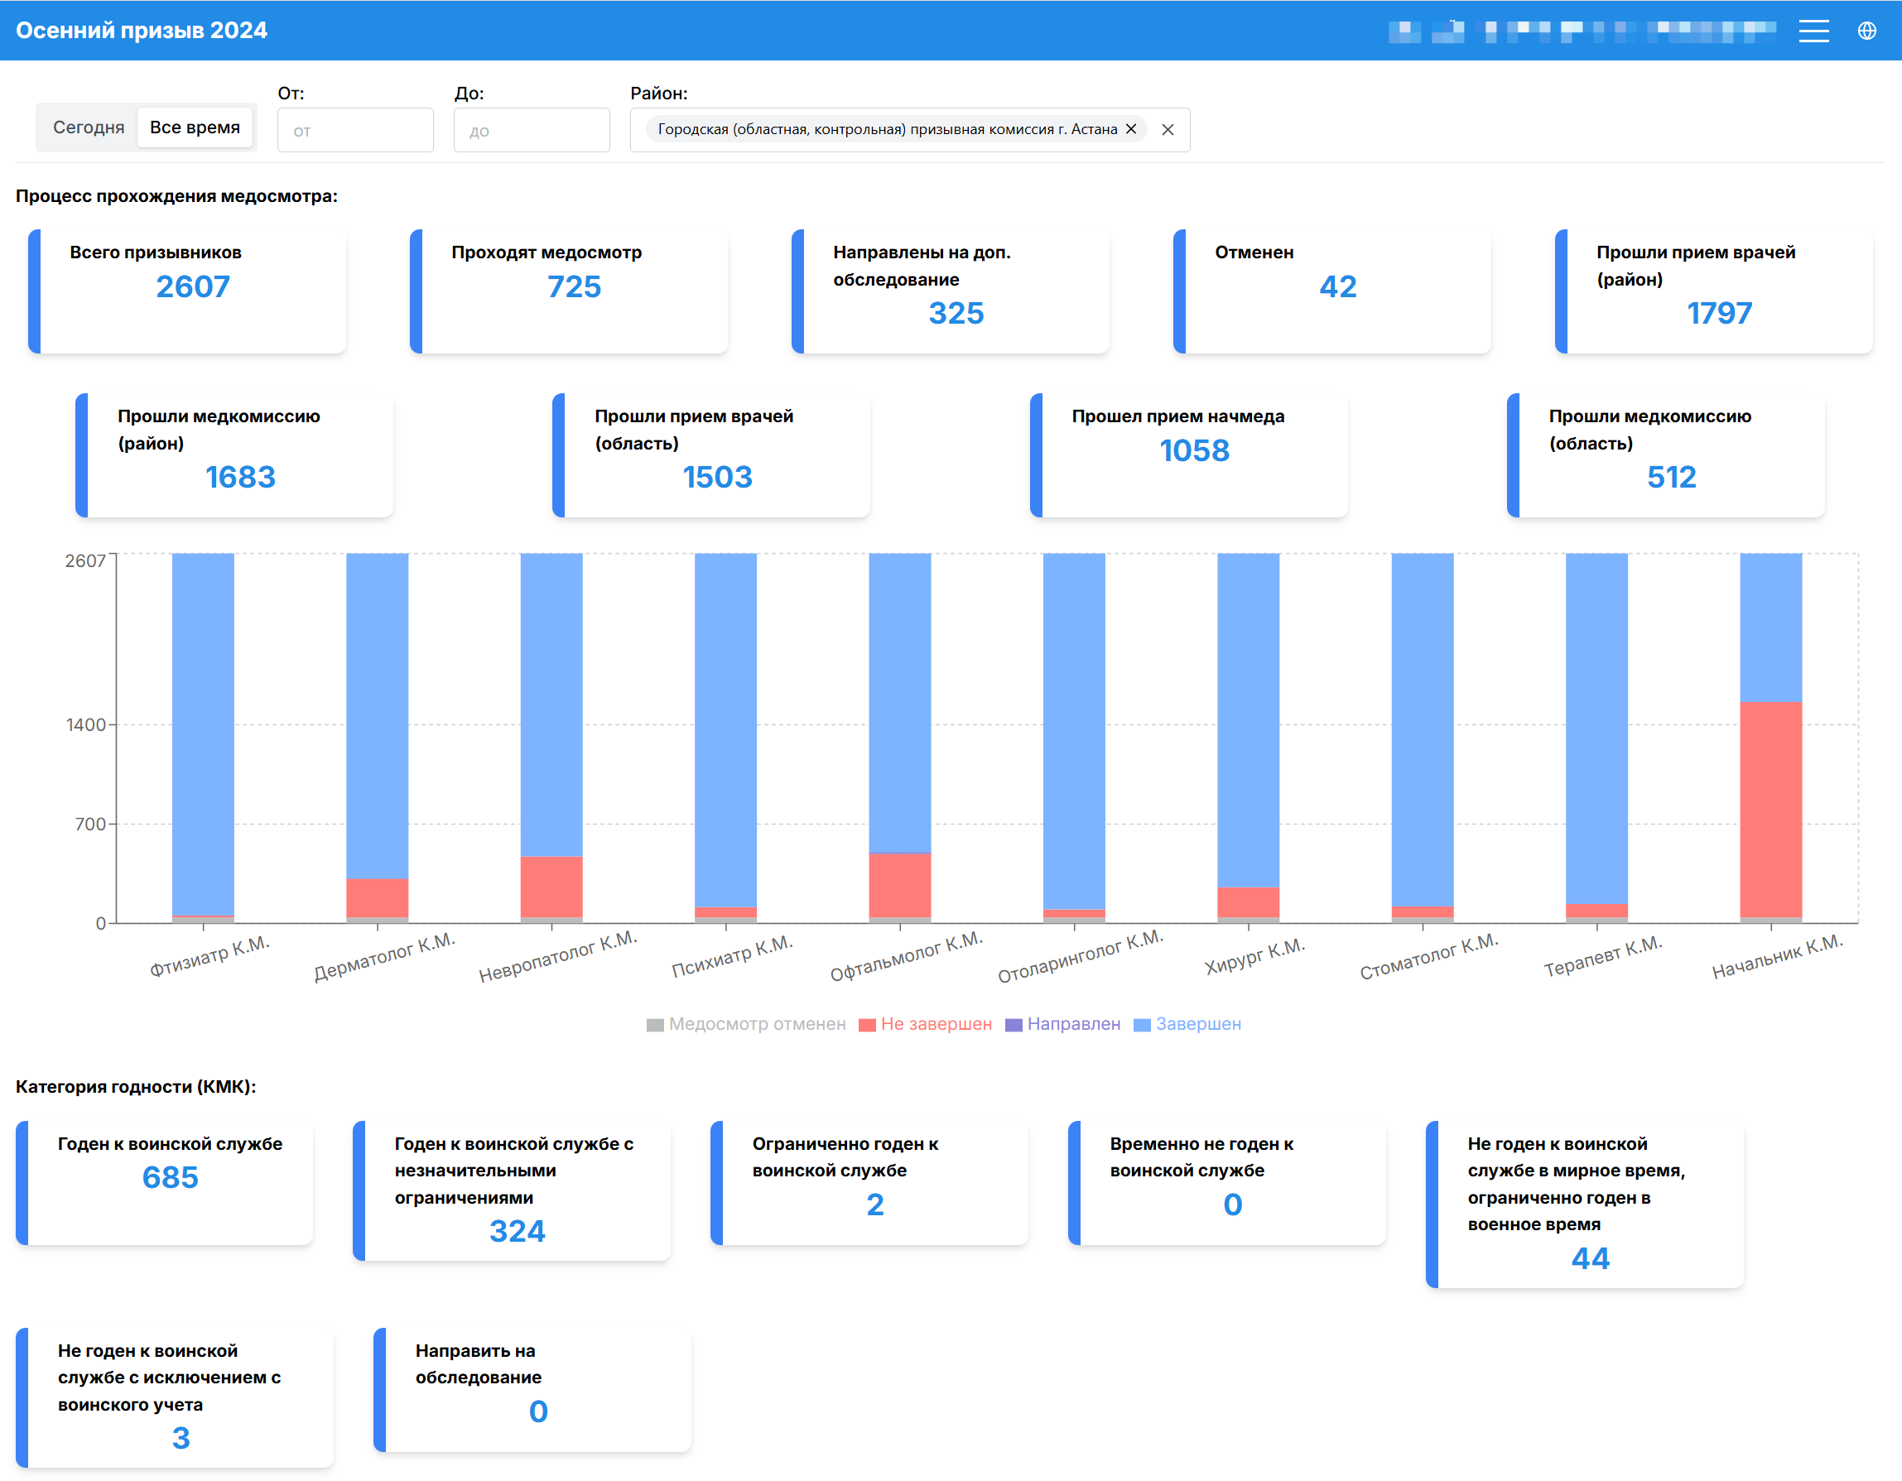Click the Начальник К.М. red bar segment
The image size is (1902, 1481).
click(1770, 810)
